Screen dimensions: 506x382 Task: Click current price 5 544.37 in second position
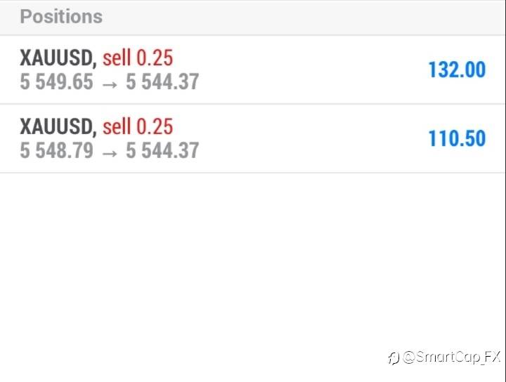(162, 150)
